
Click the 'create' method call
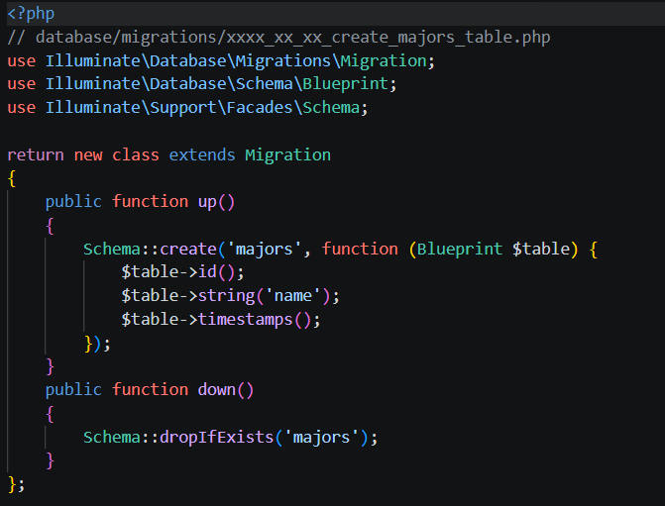point(188,249)
